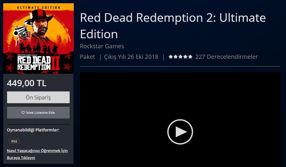This screenshot has height=167, width=286.
Task: Click the heart icon on wishlist button
Action: click(x=23, y=113)
